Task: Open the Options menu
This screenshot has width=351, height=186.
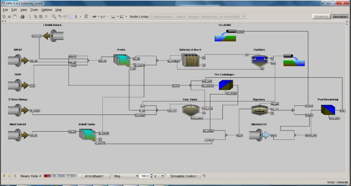Action: (x=47, y=10)
